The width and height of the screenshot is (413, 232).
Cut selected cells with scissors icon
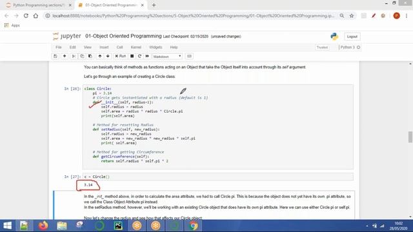[x=74, y=56]
